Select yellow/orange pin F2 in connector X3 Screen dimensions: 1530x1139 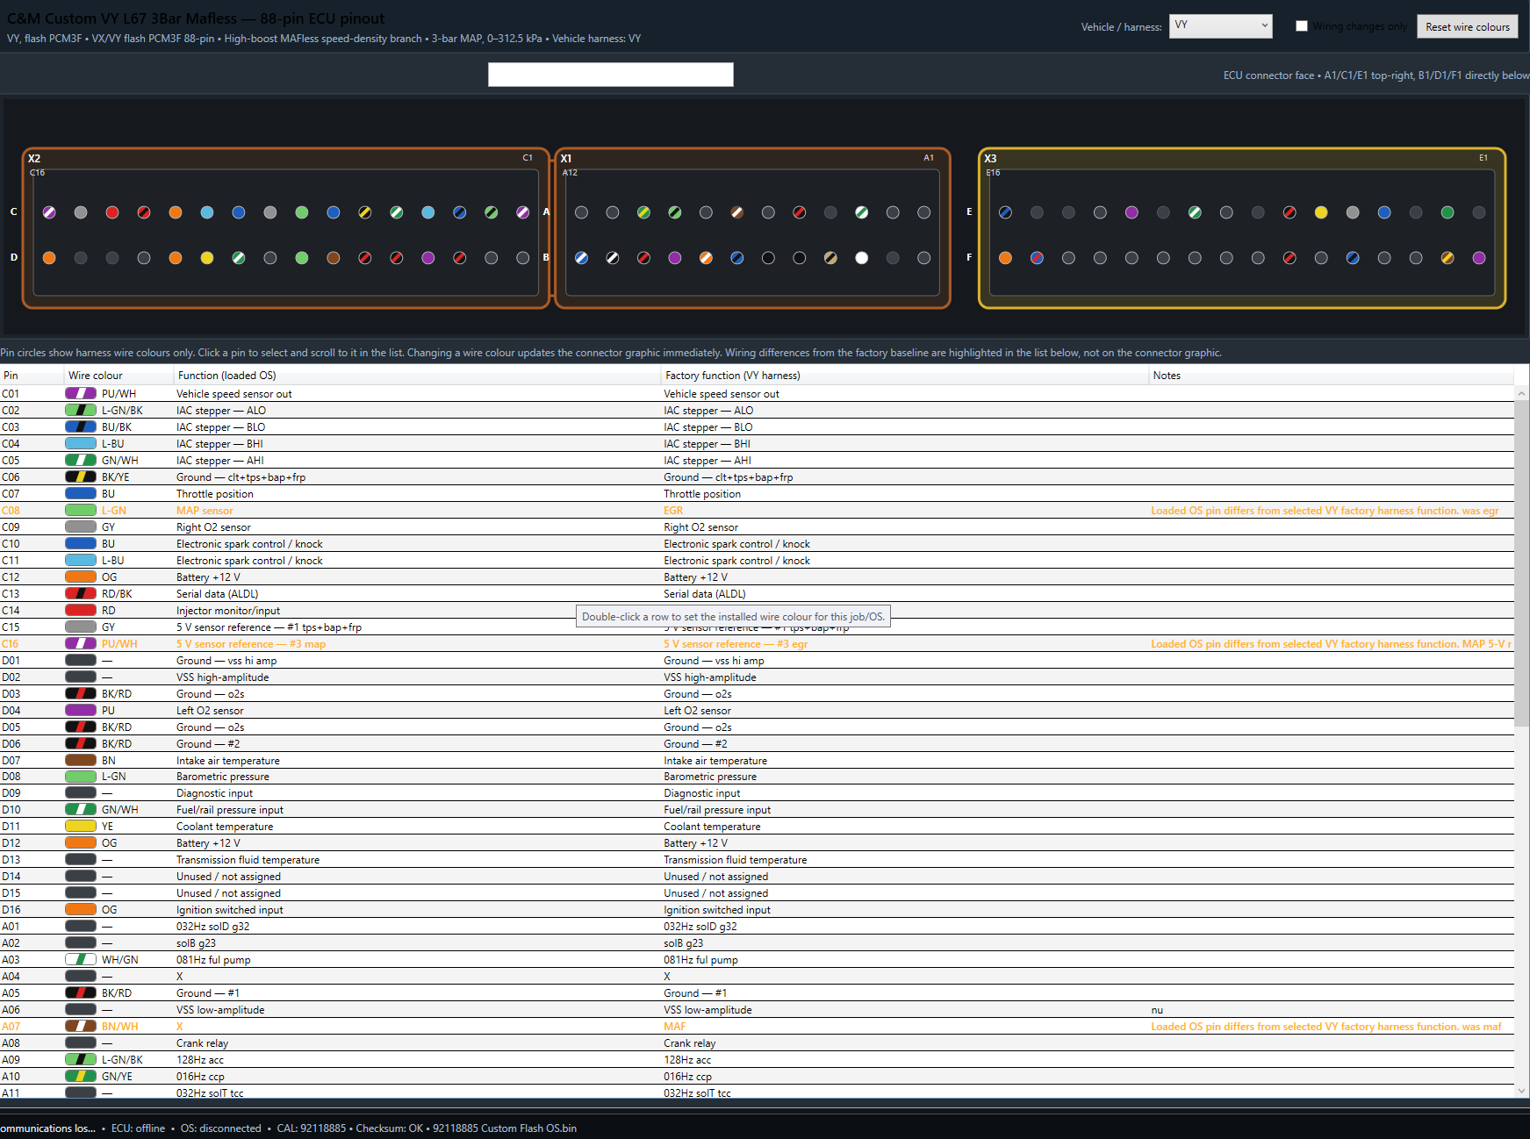1447,258
